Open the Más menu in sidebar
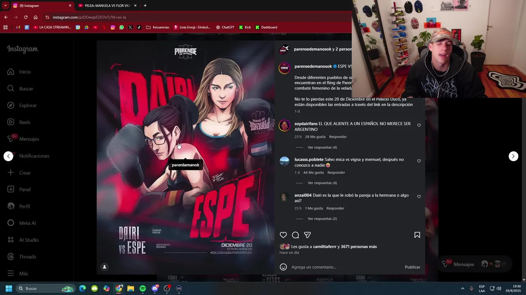This screenshot has width=526, height=295. click(18, 273)
